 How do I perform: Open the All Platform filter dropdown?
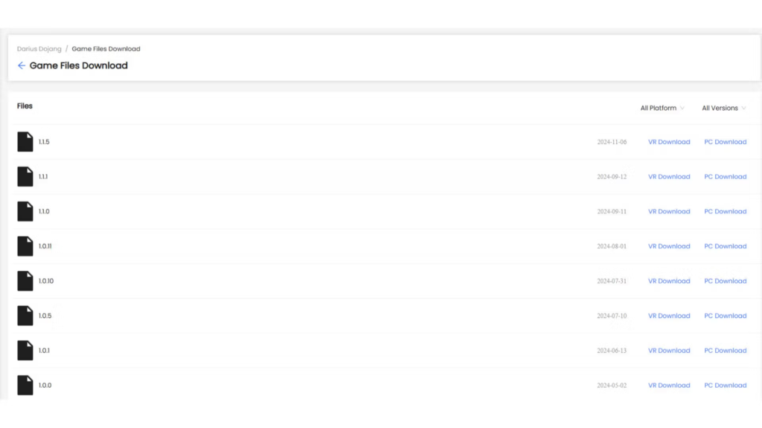point(662,108)
